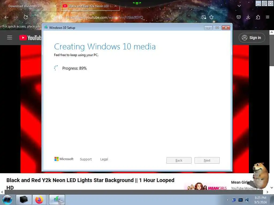Click the Next button in Setup
Screen dimensions: 274x205
(x=207, y=160)
